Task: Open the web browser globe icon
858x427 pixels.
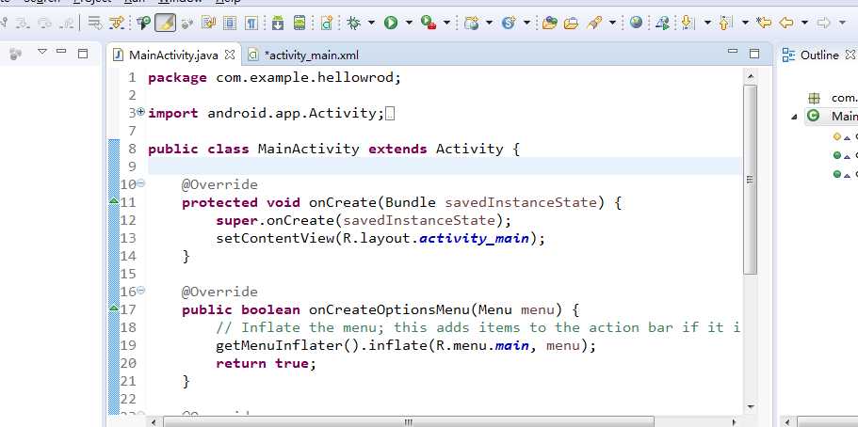Action: click(636, 23)
